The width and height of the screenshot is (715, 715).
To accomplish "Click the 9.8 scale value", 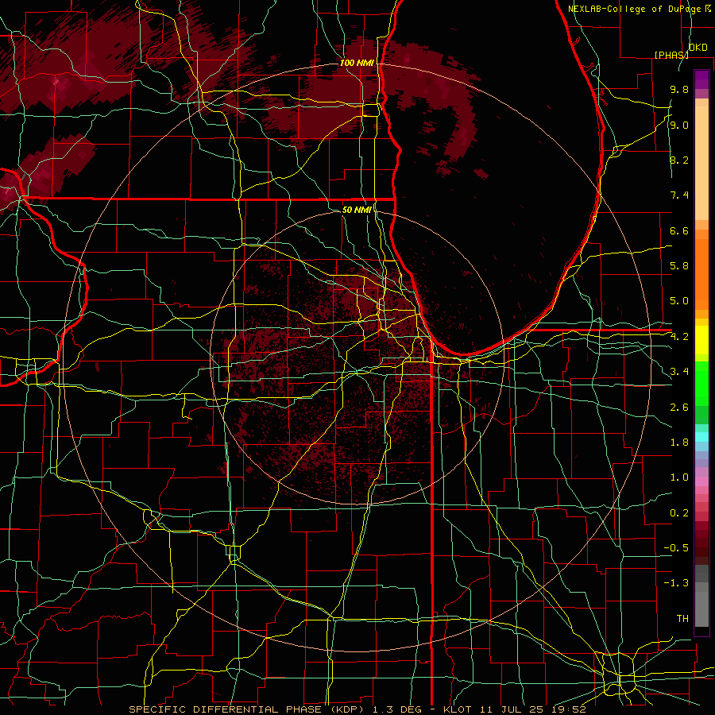I will (x=679, y=89).
